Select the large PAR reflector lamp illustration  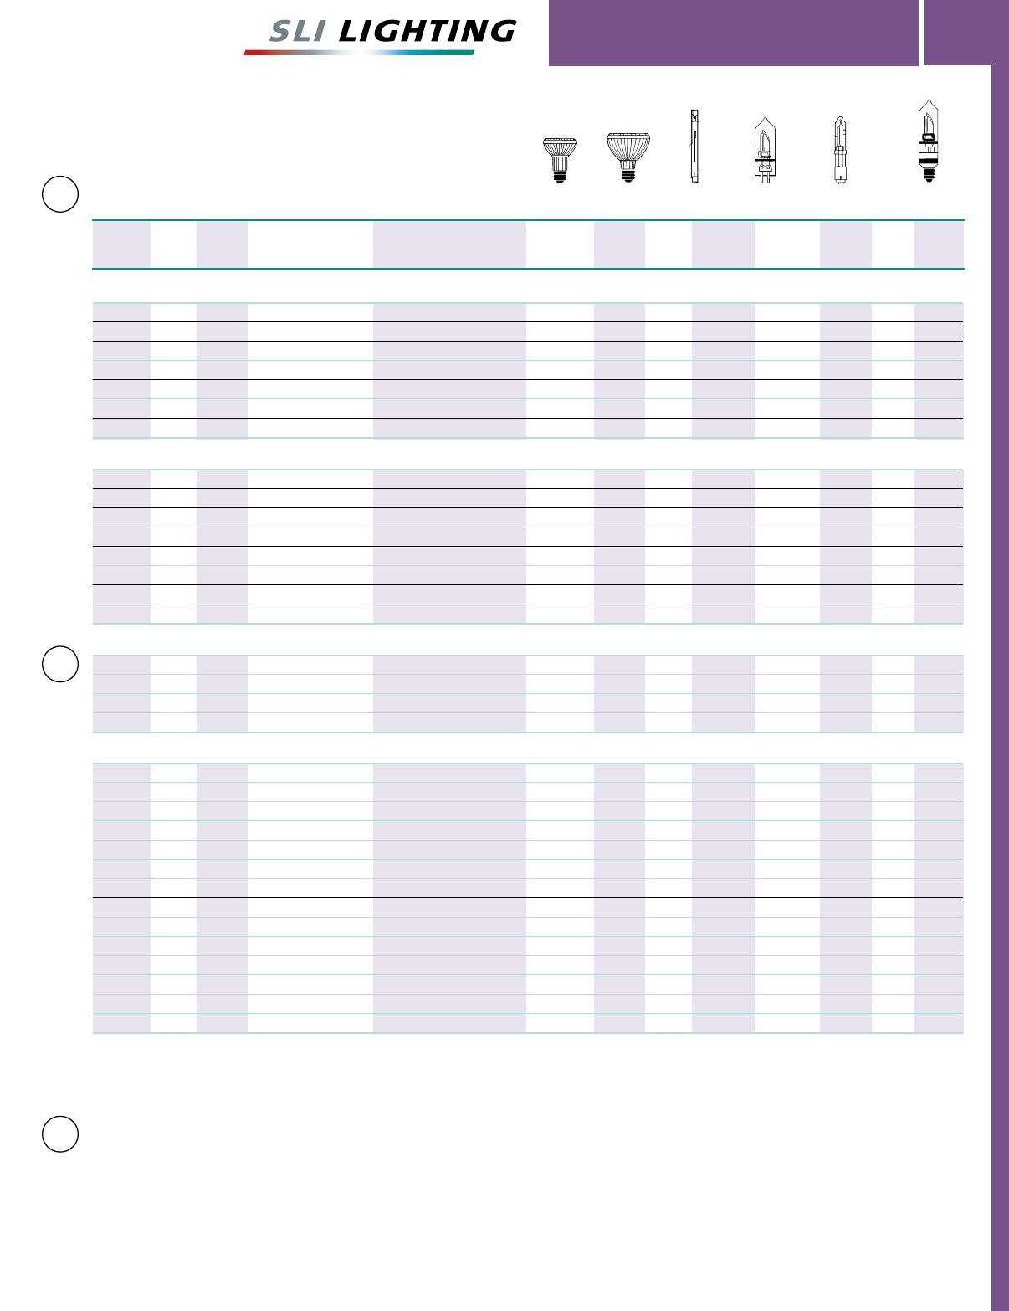pos(627,157)
